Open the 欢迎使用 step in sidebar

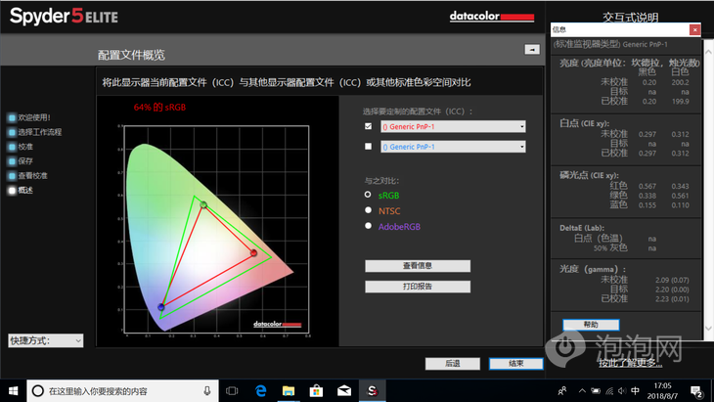[29, 117]
